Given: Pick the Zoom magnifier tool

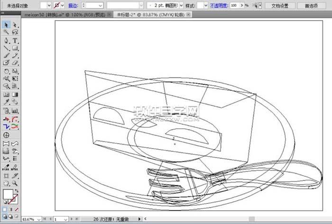Looking at the screenshot, I should (x=15, y=183).
